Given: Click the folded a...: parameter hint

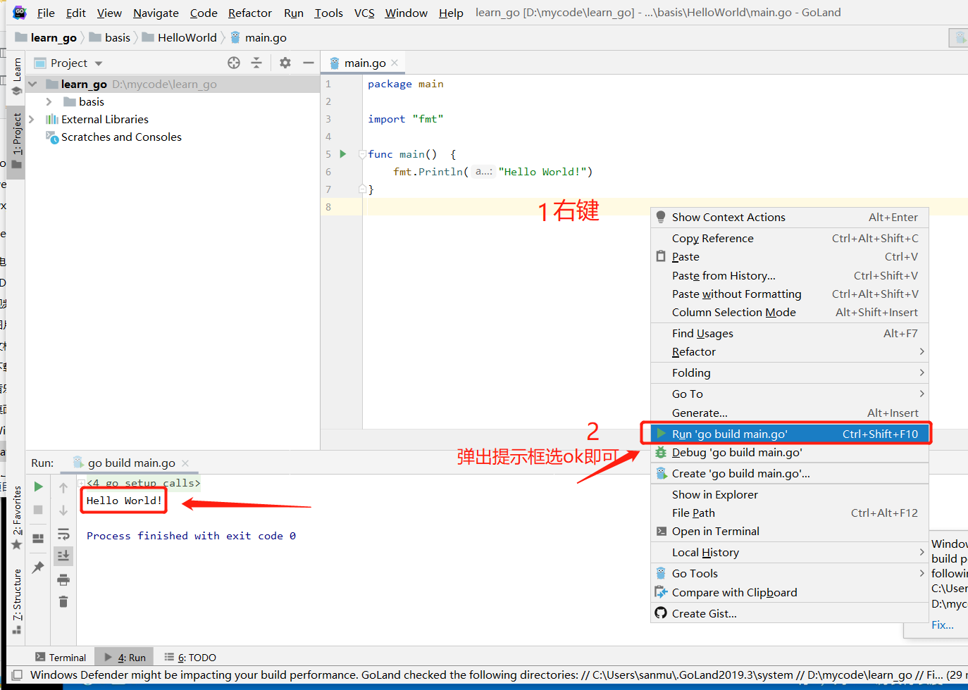Looking at the screenshot, I should [x=483, y=171].
